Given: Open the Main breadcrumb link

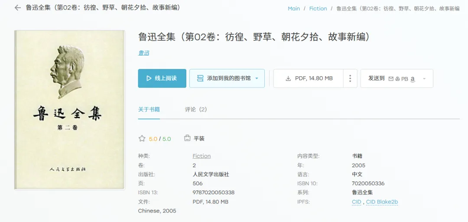Looking at the screenshot, I should (x=294, y=9).
